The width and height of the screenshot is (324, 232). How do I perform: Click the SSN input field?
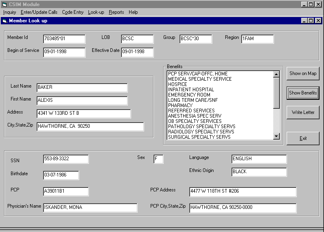(x=66, y=159)
